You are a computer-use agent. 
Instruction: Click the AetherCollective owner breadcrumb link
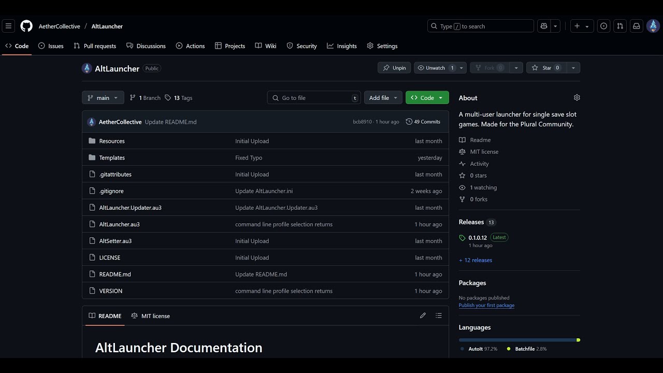pyautogui.click(x=60, y=26)
